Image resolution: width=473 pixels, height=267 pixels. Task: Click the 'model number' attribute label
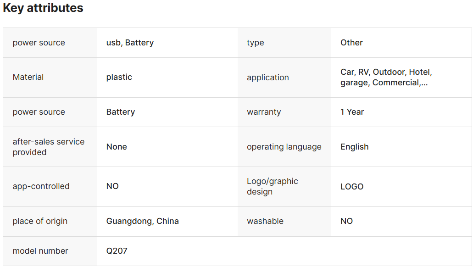tap(40, 251)
